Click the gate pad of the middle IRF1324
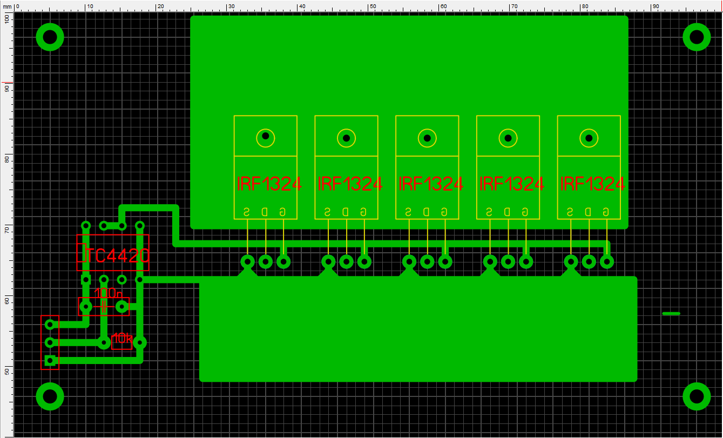723x438 pixels. (445, 262)
